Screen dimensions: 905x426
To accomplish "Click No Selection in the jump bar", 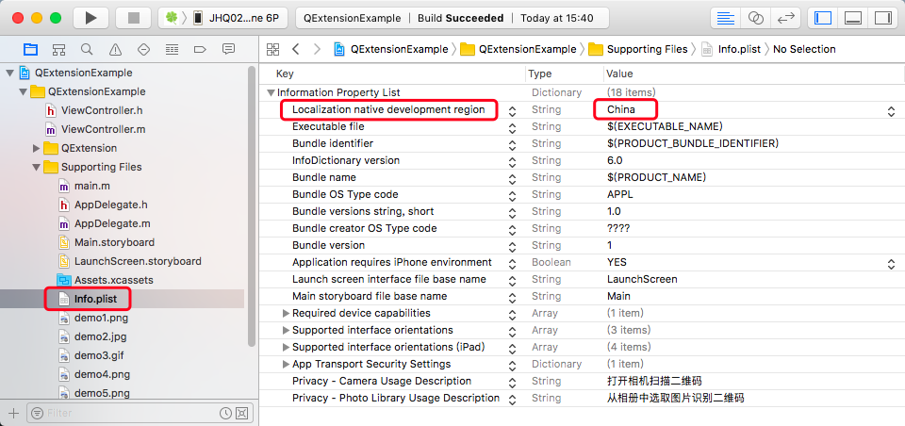I will 804,49.
